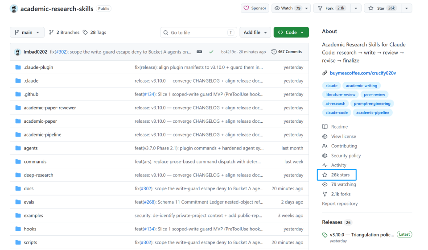The height and width of the screenshot is (250, 428).
Task: Open the Imbad0202 author profile link
Action: click(x=35, y=52)
